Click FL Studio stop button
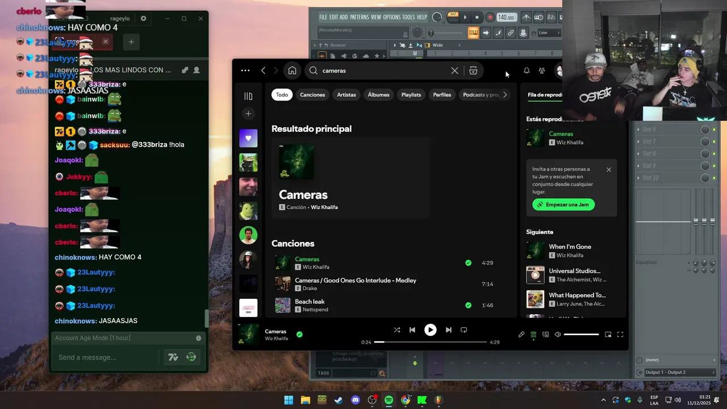Viewport: 727px width, 409px height. (477, 17)
